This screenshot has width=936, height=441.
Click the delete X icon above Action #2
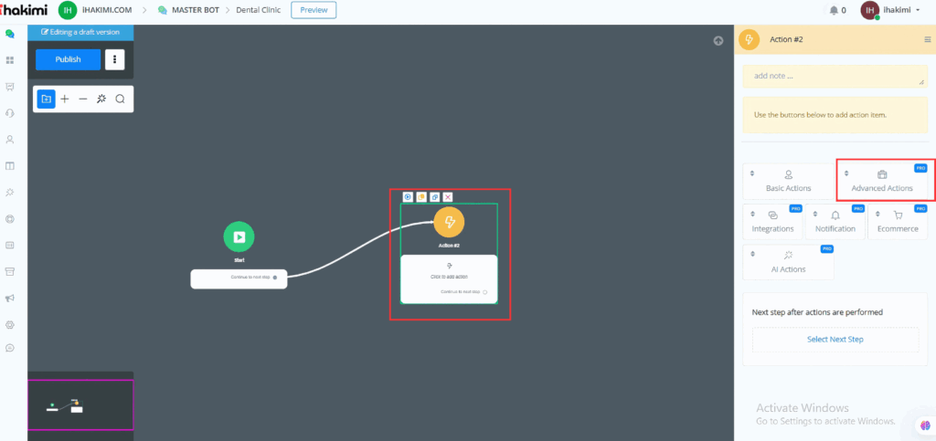tap(448, 196)
